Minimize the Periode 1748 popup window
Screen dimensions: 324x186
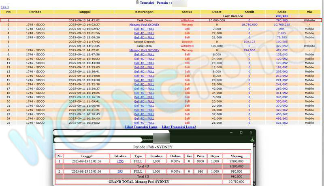tap(231, 133)
